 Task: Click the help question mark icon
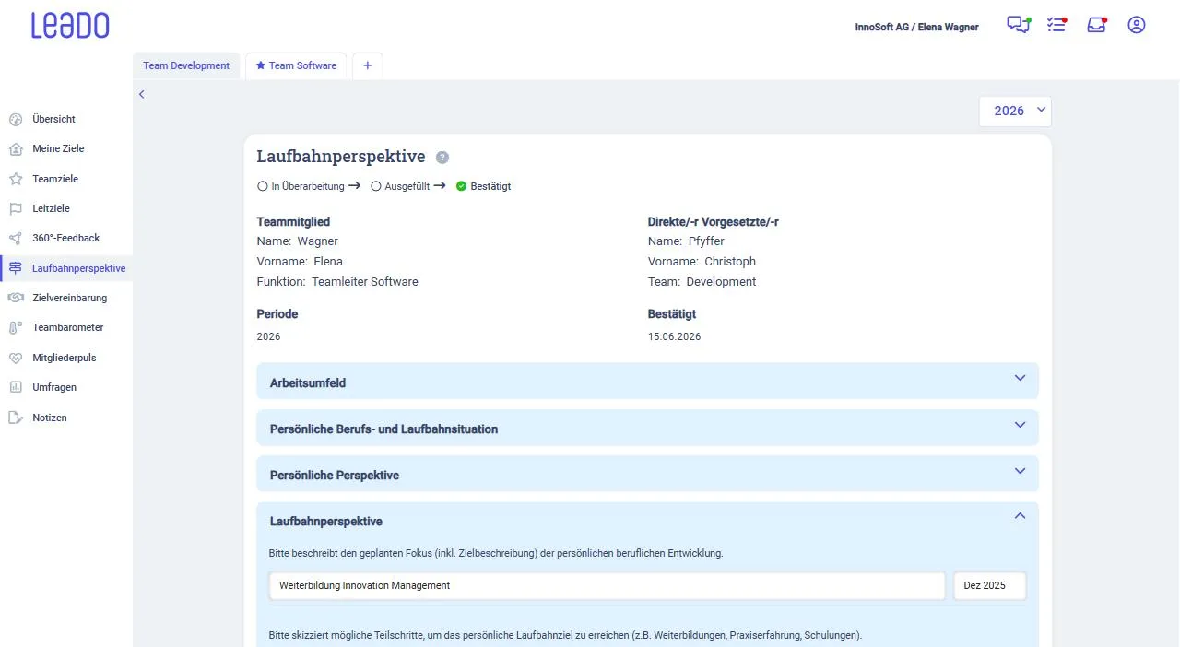pyautogui.click(x=442, y=158)
